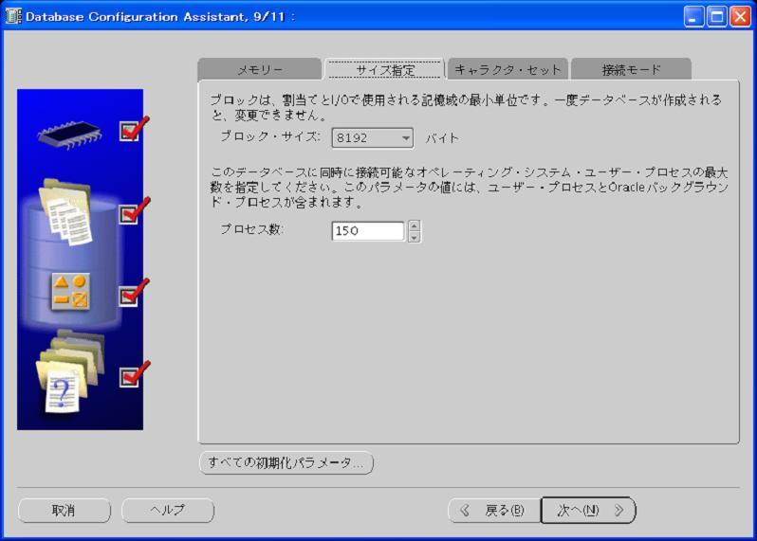The height and width of the screenshot is (541, 757).
Task: Minimize the Database Configuration Assistant window
Action: coord(693,17)
